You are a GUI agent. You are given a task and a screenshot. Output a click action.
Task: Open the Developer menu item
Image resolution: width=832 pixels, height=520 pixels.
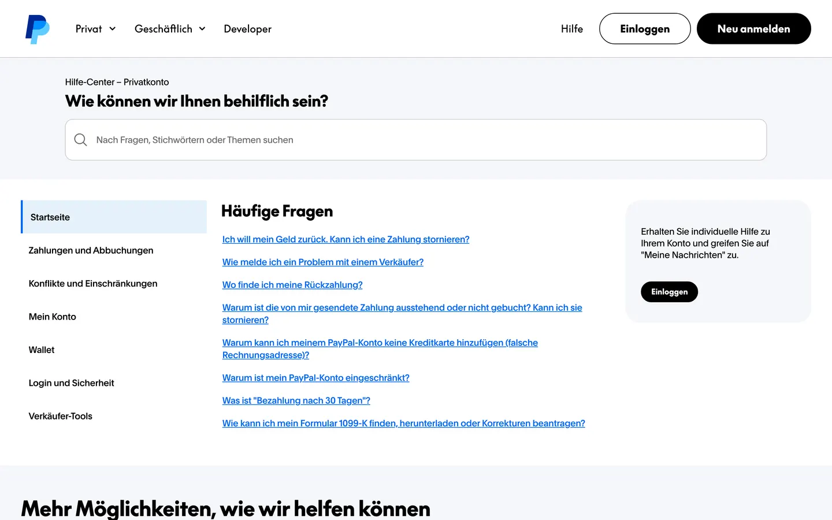[x=247, y=29]
